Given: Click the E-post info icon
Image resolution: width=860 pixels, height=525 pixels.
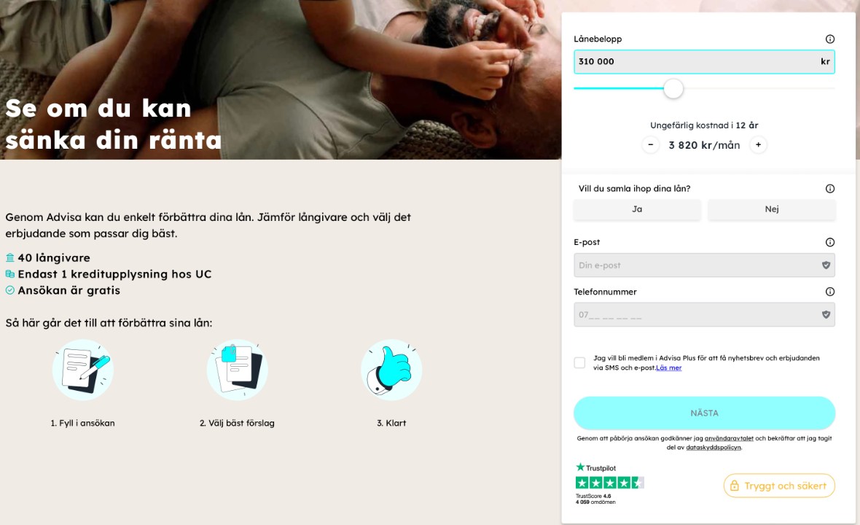Looking at the screenshot, I should click(830, 243).
